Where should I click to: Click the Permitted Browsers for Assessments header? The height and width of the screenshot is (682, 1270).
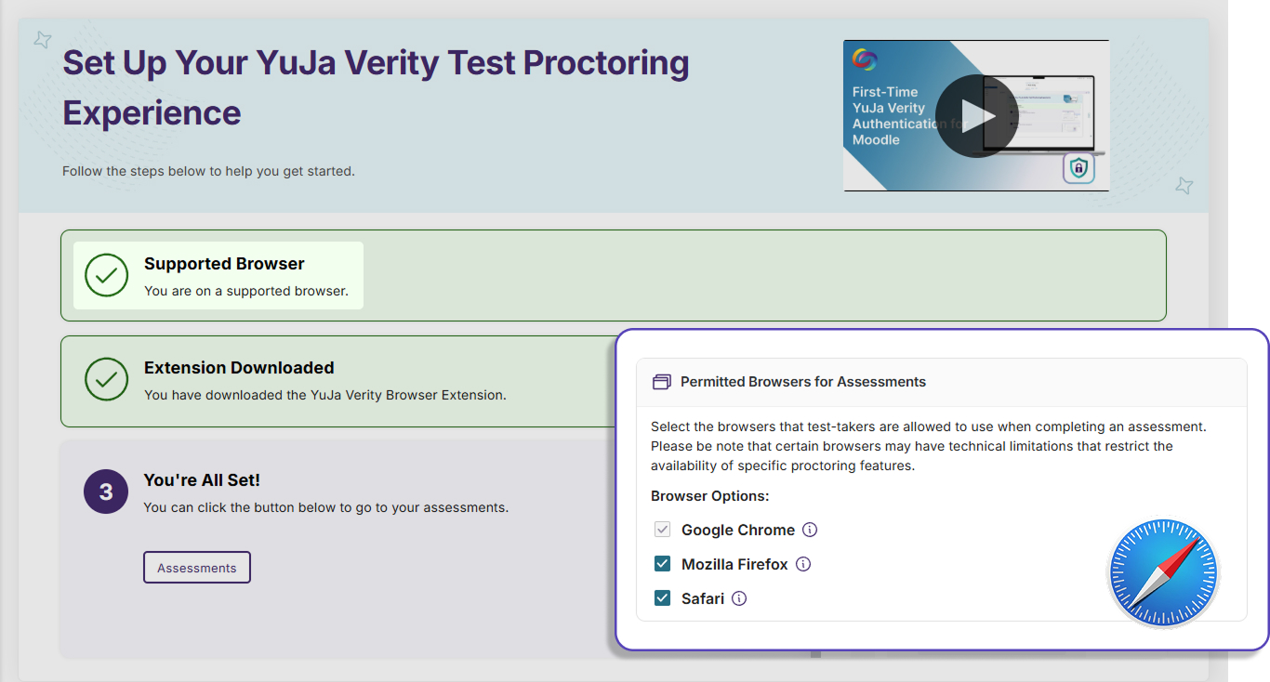tap(803, 382)
